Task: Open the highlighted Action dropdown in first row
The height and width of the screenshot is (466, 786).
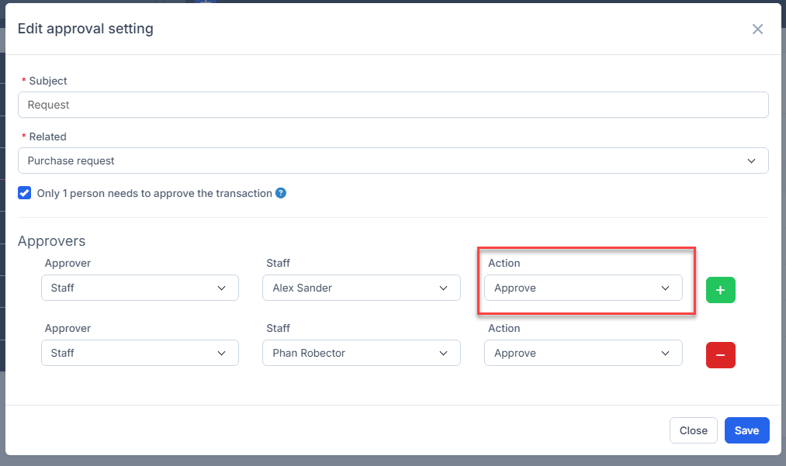Action: coord(582,288)
